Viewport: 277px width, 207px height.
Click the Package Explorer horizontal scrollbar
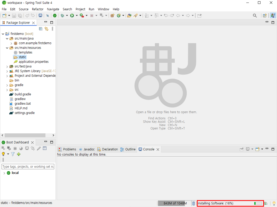point(25,135)
